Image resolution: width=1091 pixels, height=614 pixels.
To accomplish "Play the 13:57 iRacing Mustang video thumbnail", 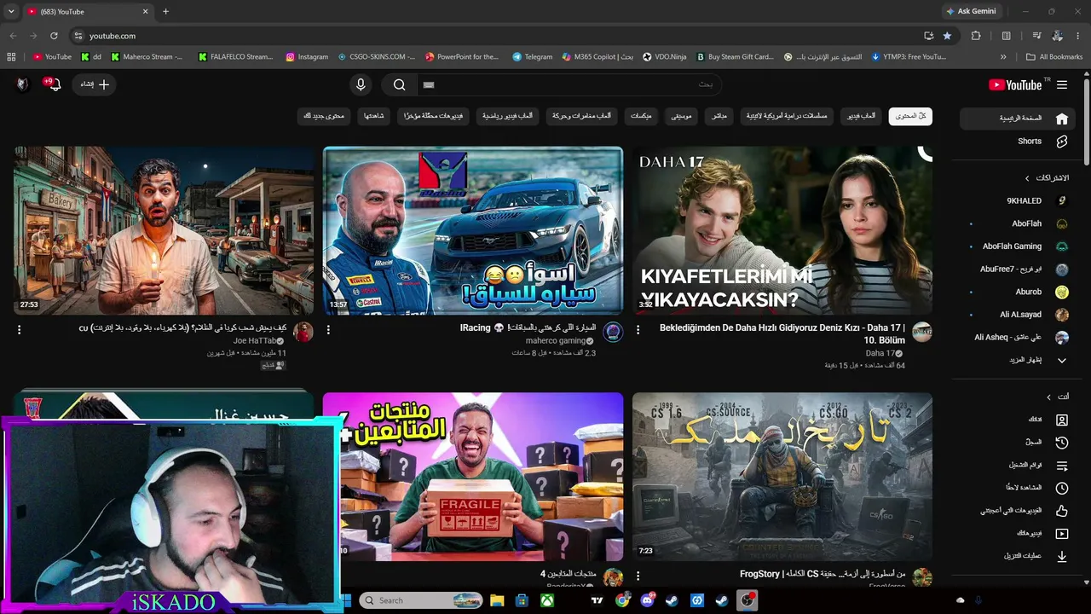I will [x=473, y=230].
